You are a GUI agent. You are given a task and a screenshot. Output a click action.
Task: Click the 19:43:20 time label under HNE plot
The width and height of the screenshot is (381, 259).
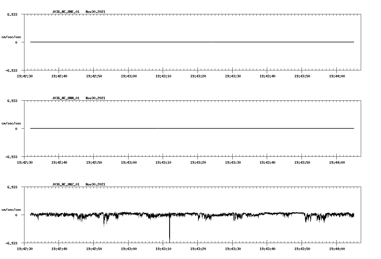coord(198,76)
